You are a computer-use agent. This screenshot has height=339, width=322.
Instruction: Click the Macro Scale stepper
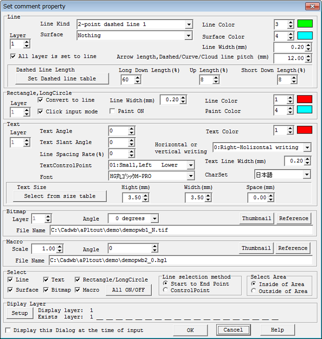60,248
